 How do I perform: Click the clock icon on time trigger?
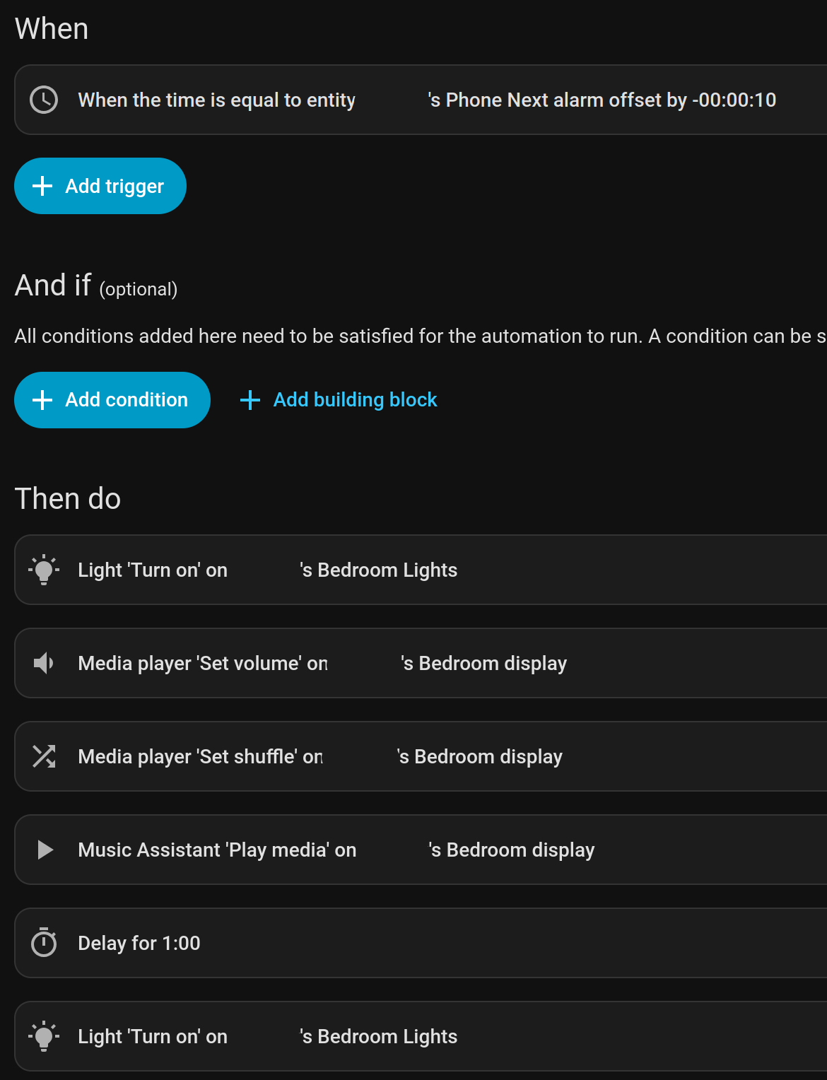pyautogui.click(x=44, y=100)
